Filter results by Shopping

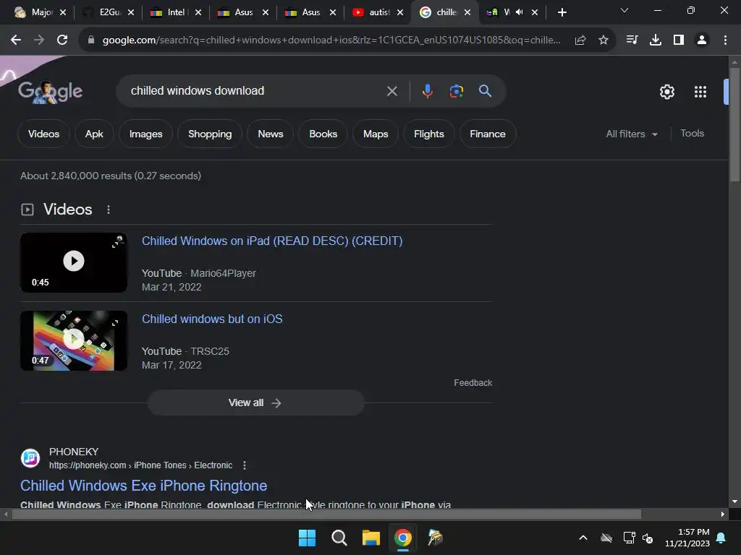[x=210, y=134]
